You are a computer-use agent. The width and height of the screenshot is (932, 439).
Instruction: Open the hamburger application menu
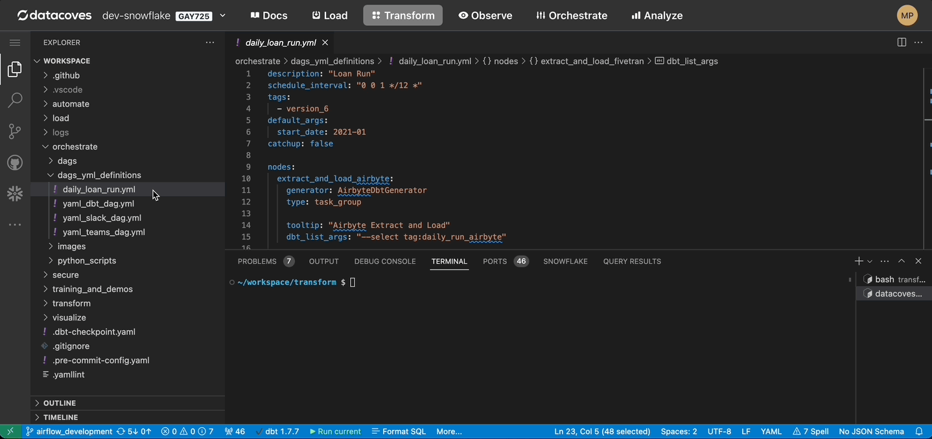(15, 43)
